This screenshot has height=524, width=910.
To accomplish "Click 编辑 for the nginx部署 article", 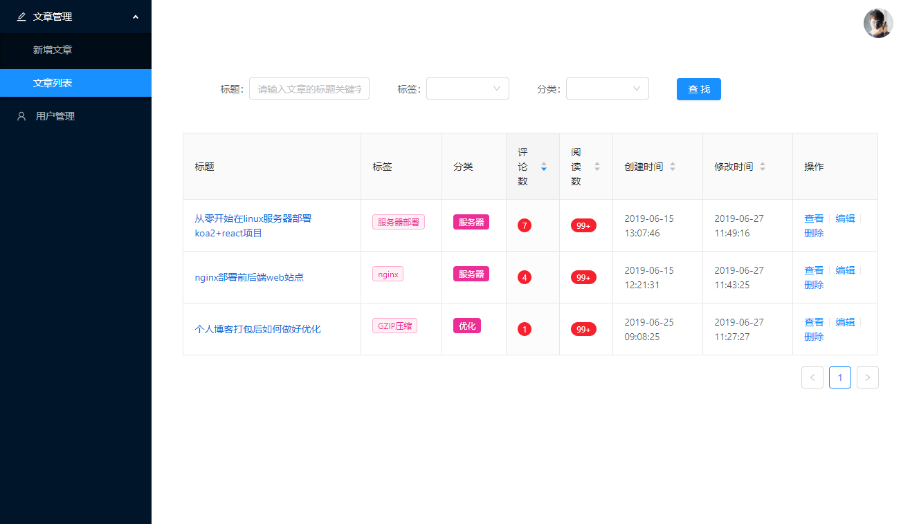I will pos(845,270).
